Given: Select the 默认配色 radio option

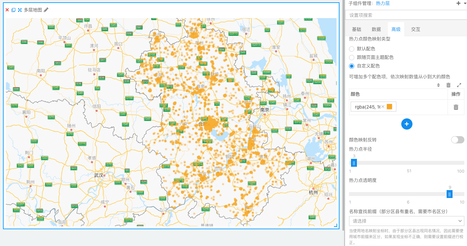Looking at the screenshot, I should click(x=352, y=49).
